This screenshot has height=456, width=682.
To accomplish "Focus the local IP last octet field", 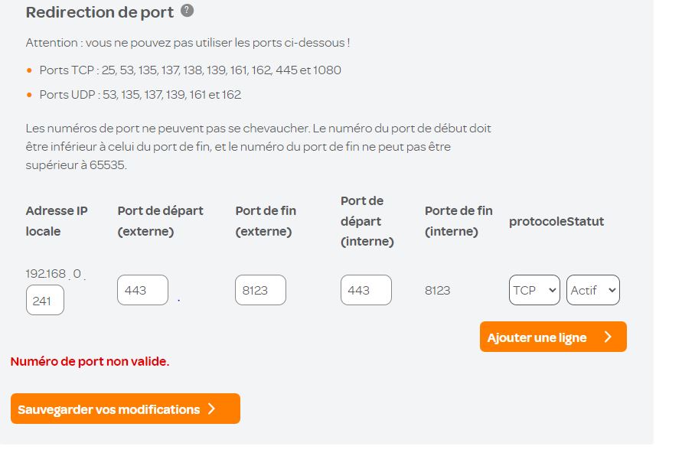I will click(x=44, y=301).
